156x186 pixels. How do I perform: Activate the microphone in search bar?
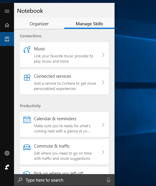coord(108,180)
